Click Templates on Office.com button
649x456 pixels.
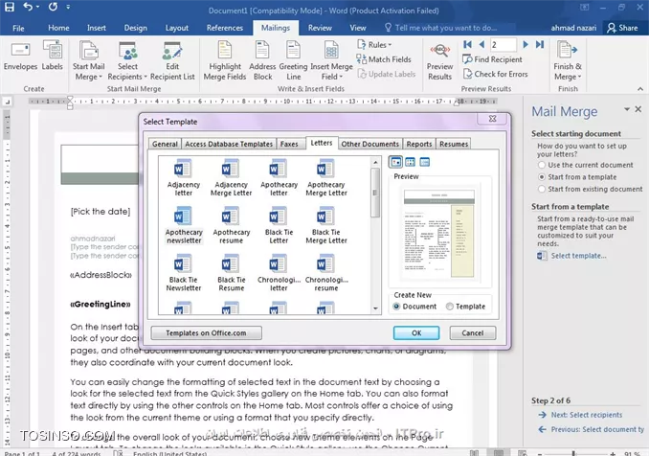pyautogui.click(x=206, y=333)
